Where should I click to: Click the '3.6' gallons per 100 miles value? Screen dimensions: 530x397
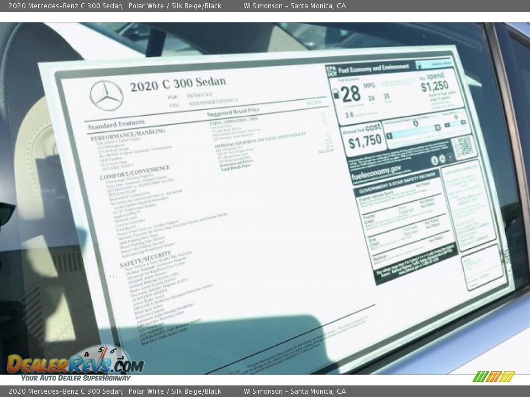(349, 115)
